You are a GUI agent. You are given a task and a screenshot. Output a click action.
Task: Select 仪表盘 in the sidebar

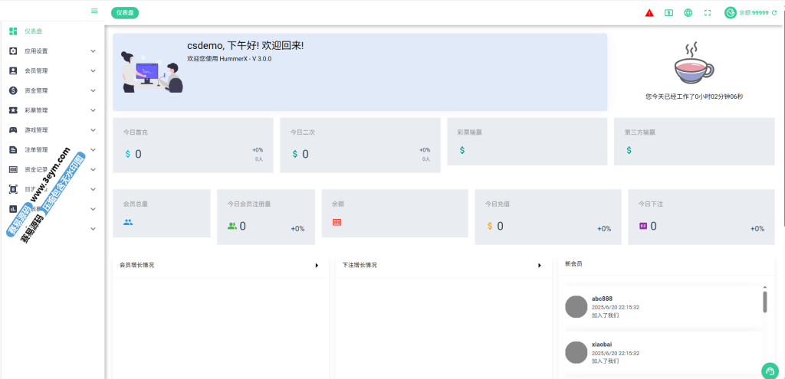click(33, 31)
